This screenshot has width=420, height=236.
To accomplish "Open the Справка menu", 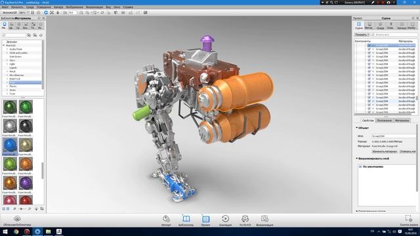I will tap(128, 7).
